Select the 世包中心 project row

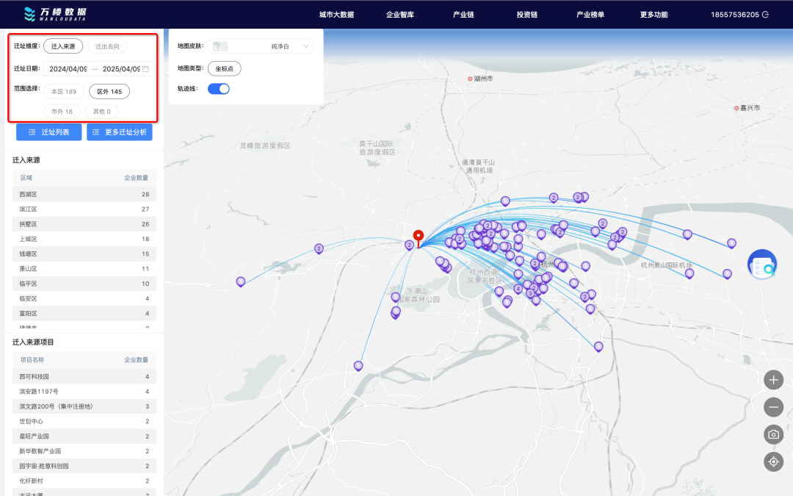pyautogui.click(x=84, y=421)
